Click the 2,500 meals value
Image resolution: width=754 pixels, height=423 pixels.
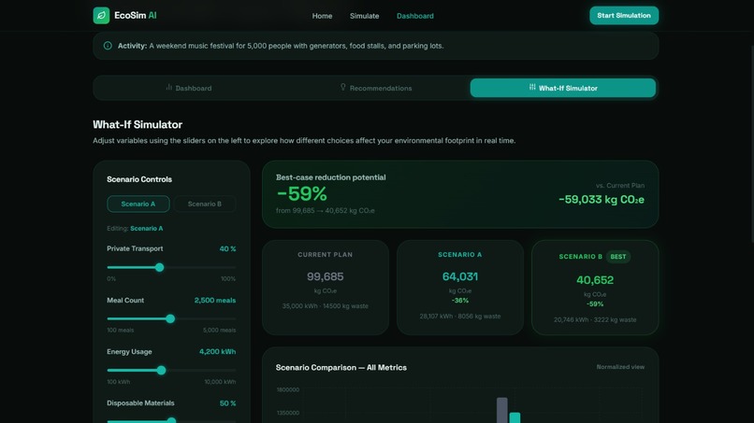215,300
